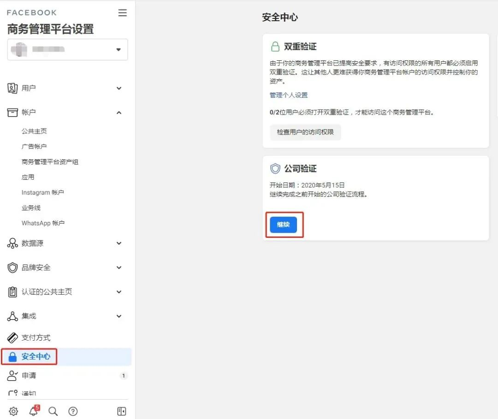Collapse the 帐户 (Accounts) section
Screen dimensions: 498x419
pyautogui.click(x=119, y=112)
